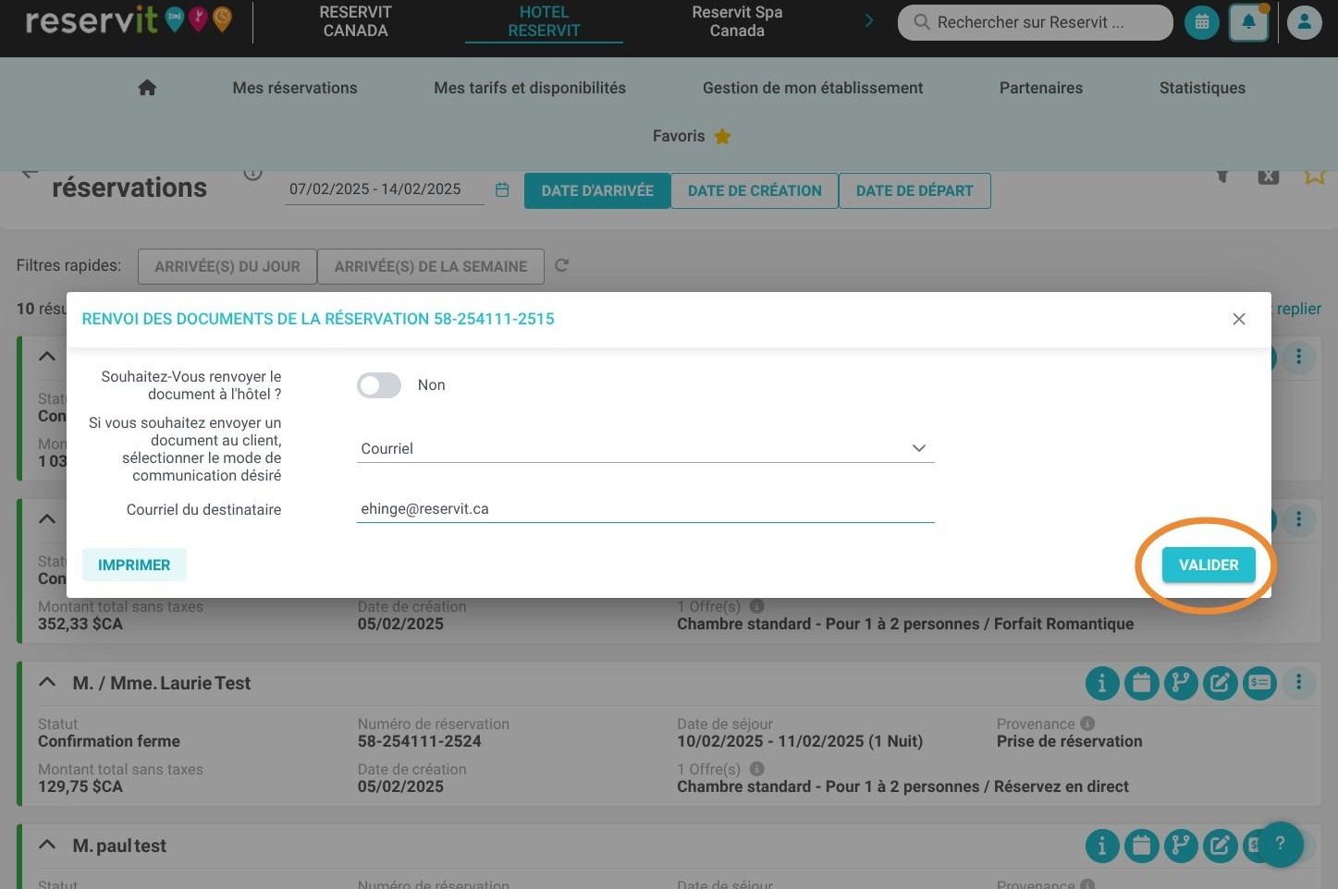Open the Mes réservations menu

point(295,88)
